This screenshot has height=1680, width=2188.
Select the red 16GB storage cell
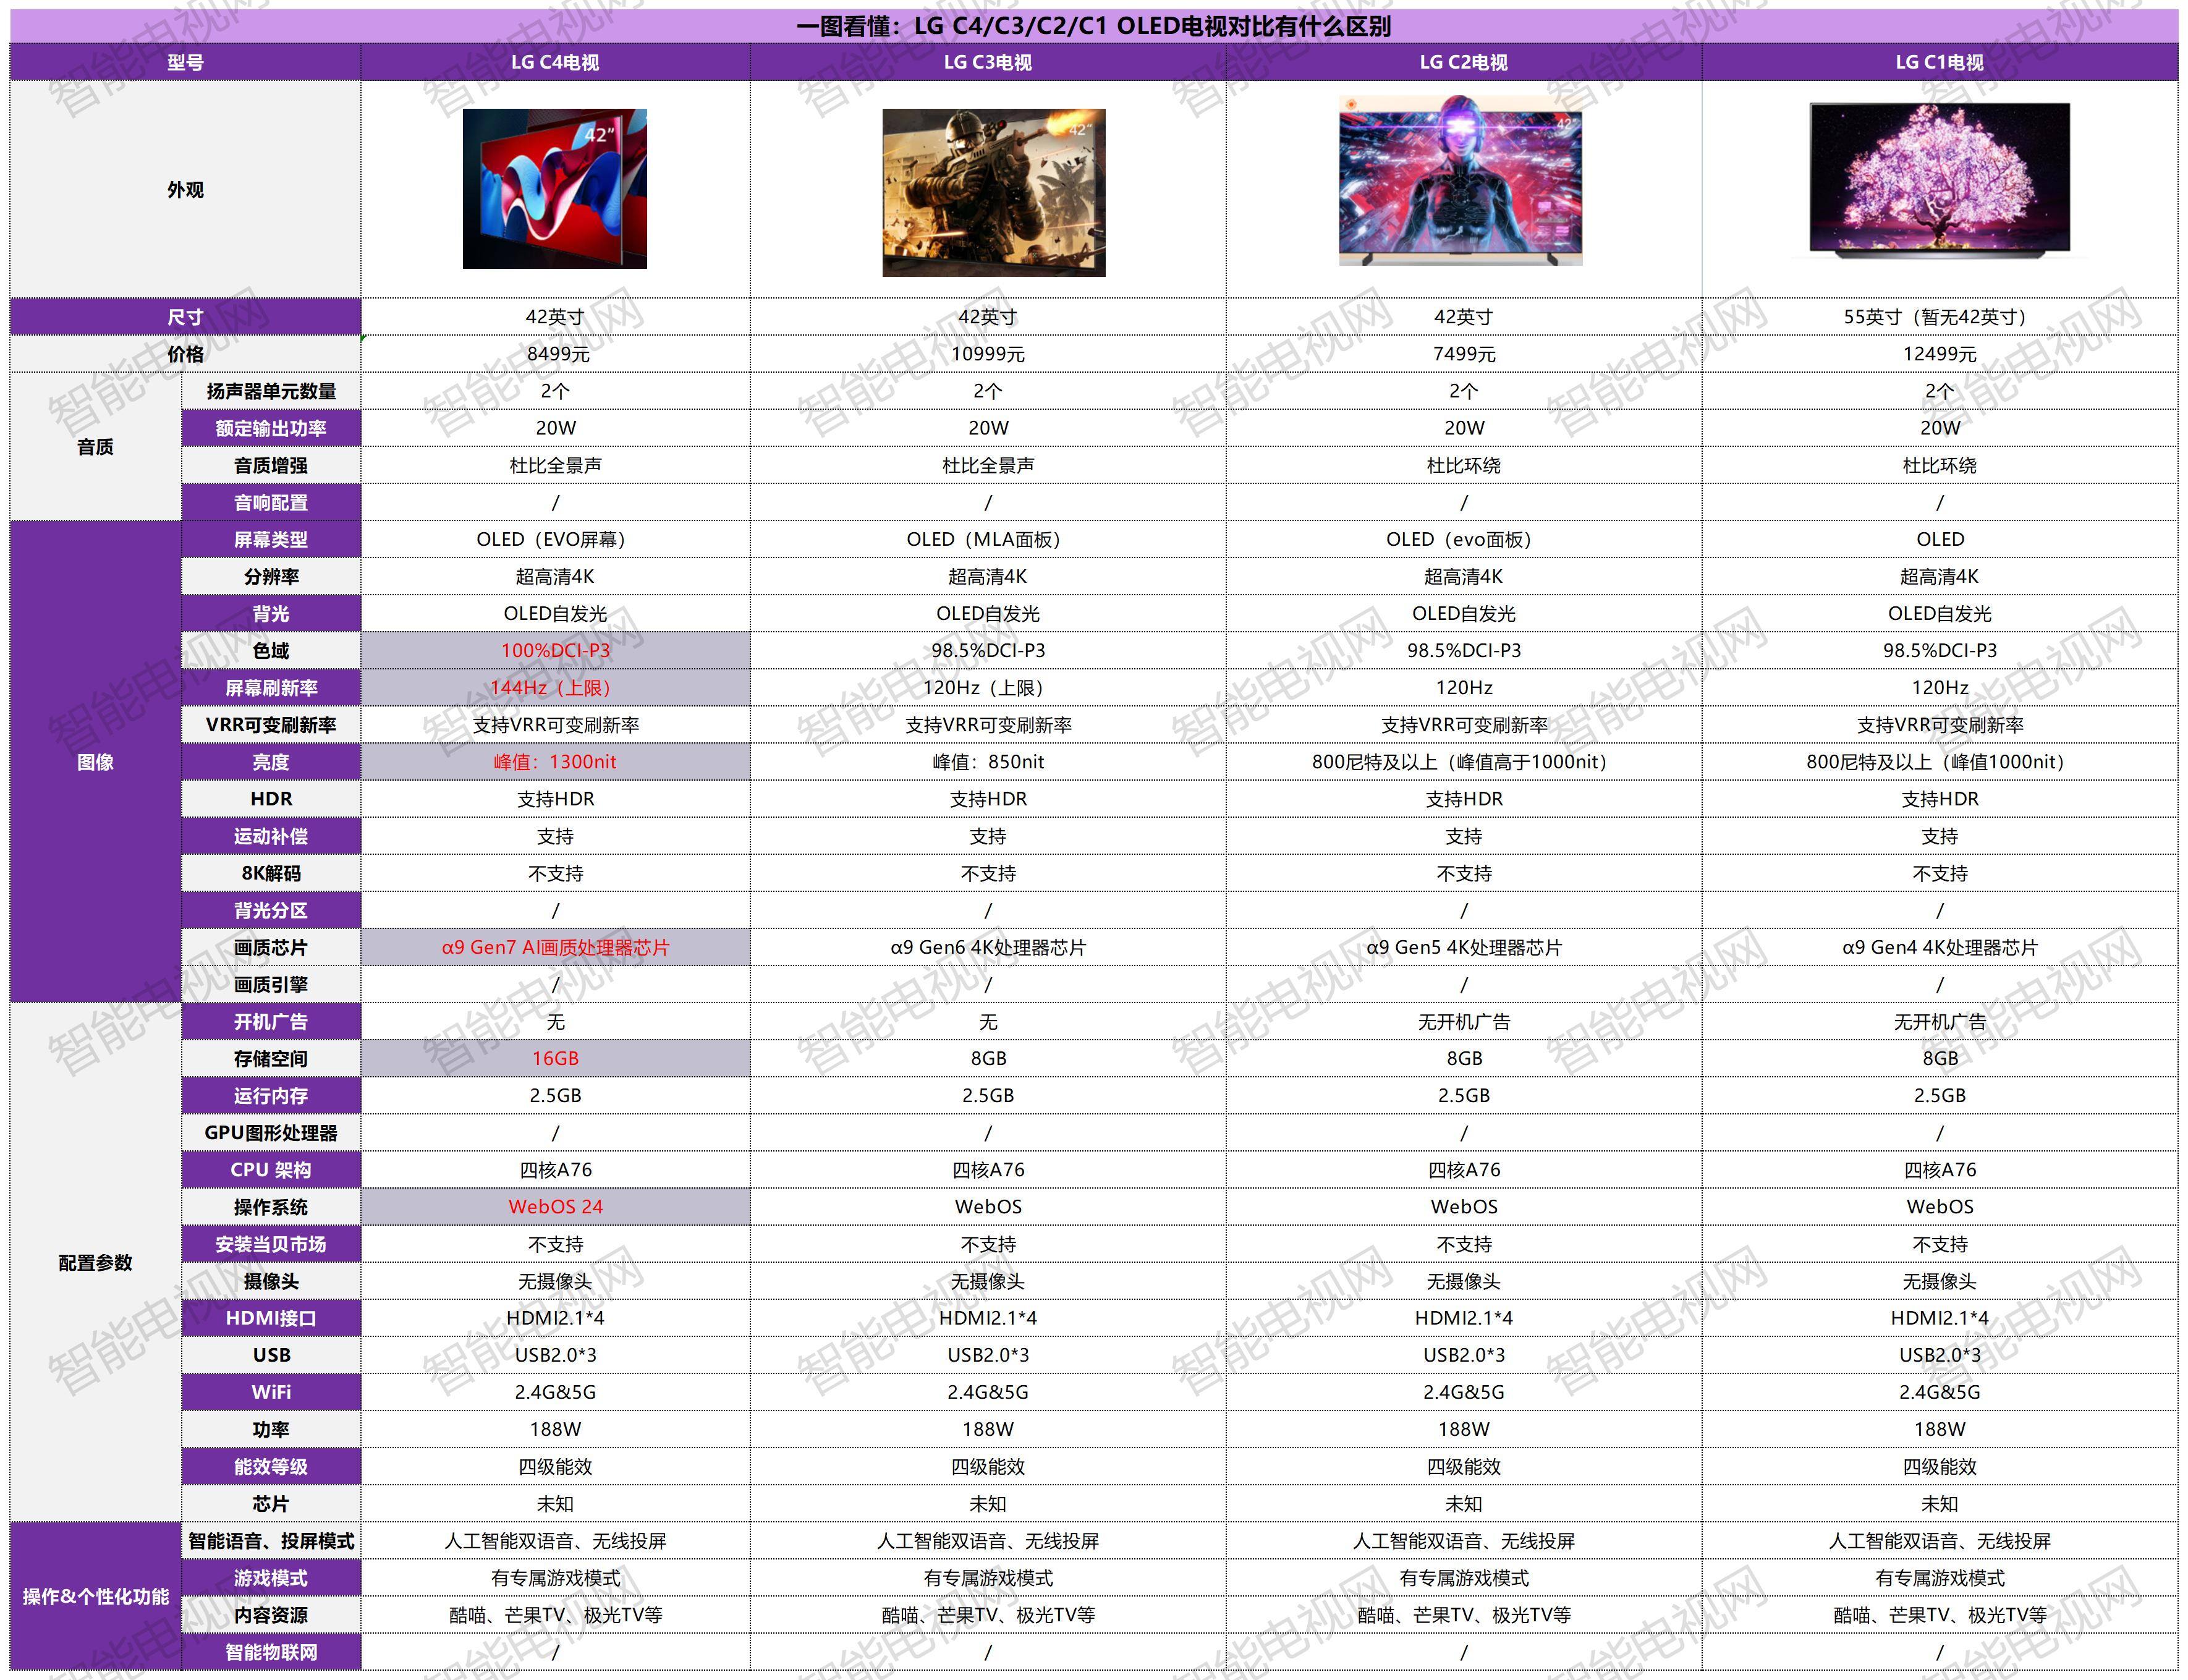[555, 1058]
